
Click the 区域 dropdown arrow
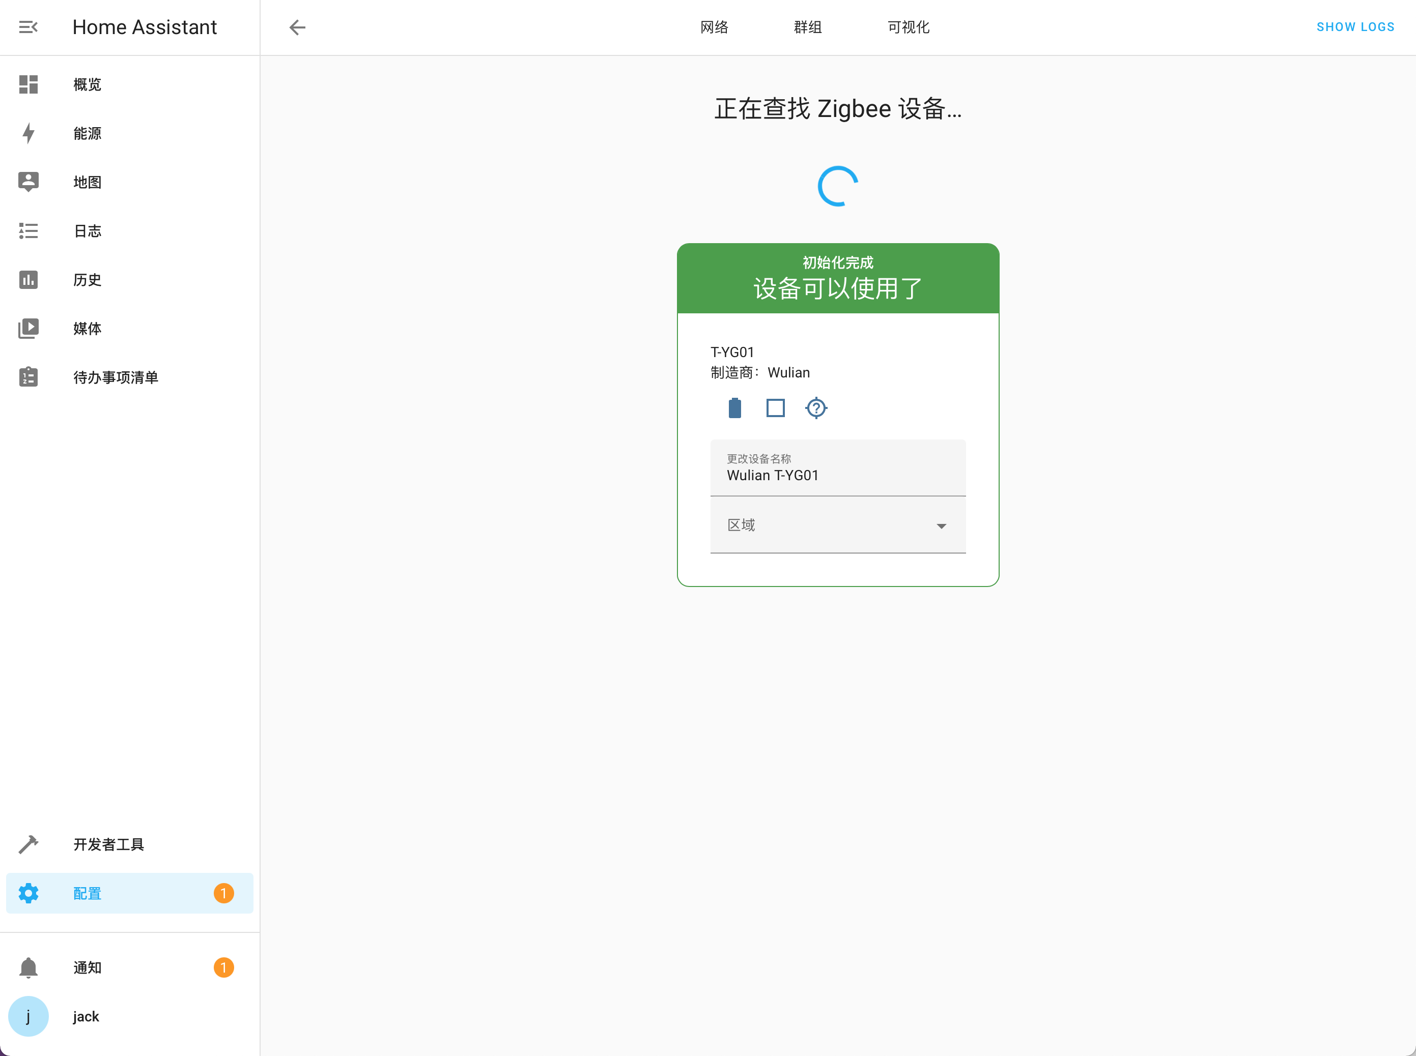941,526
